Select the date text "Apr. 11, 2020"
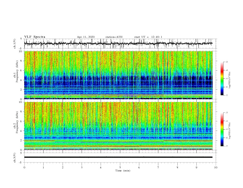Image resolution: width=243 pixels, height=188 pixels. [x=86, y=37]
